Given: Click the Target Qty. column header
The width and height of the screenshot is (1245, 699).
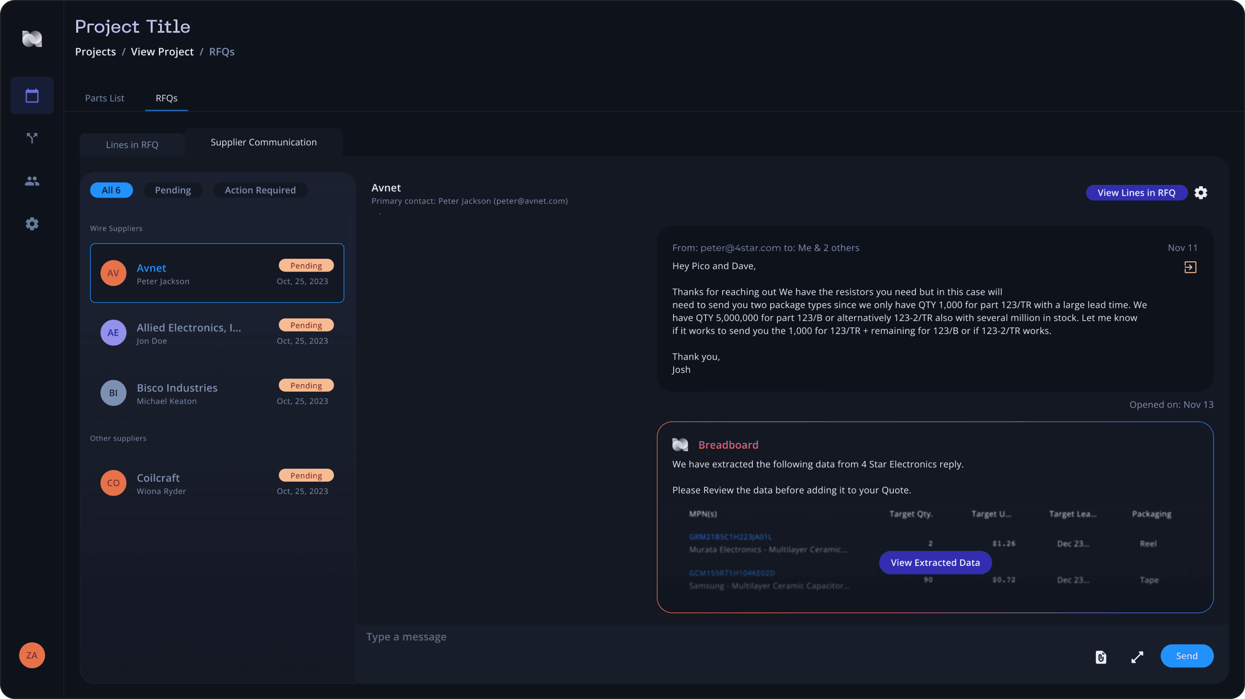Looking at the screenshot, I should tap(911, 514).
